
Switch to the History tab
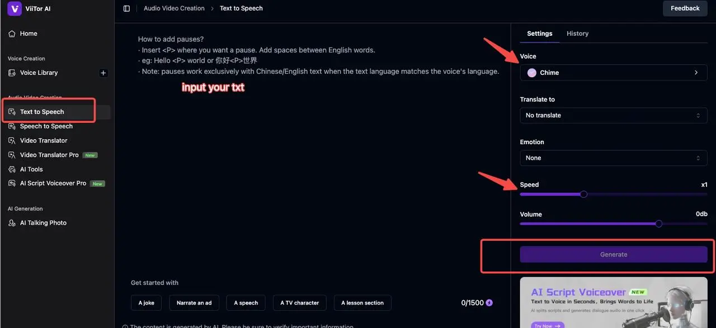tap(577, 34)
